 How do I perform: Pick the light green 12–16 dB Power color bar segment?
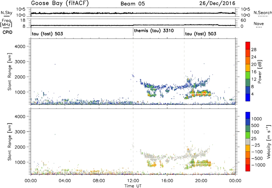(x=248, y=75)
